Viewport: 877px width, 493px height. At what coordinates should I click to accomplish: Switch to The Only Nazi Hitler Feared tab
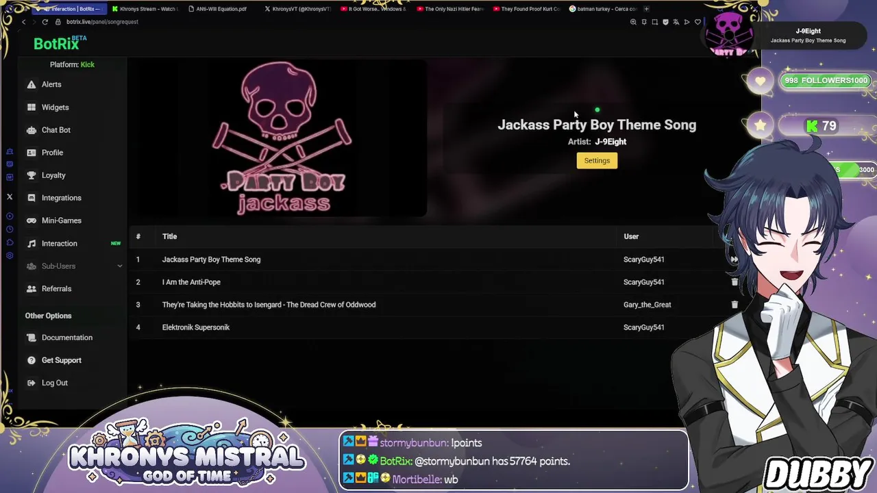[449, 9]
